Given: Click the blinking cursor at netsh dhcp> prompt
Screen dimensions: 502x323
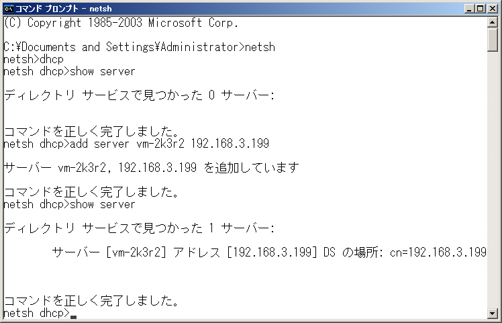Looking at the screenshot, I should point(73,317).
